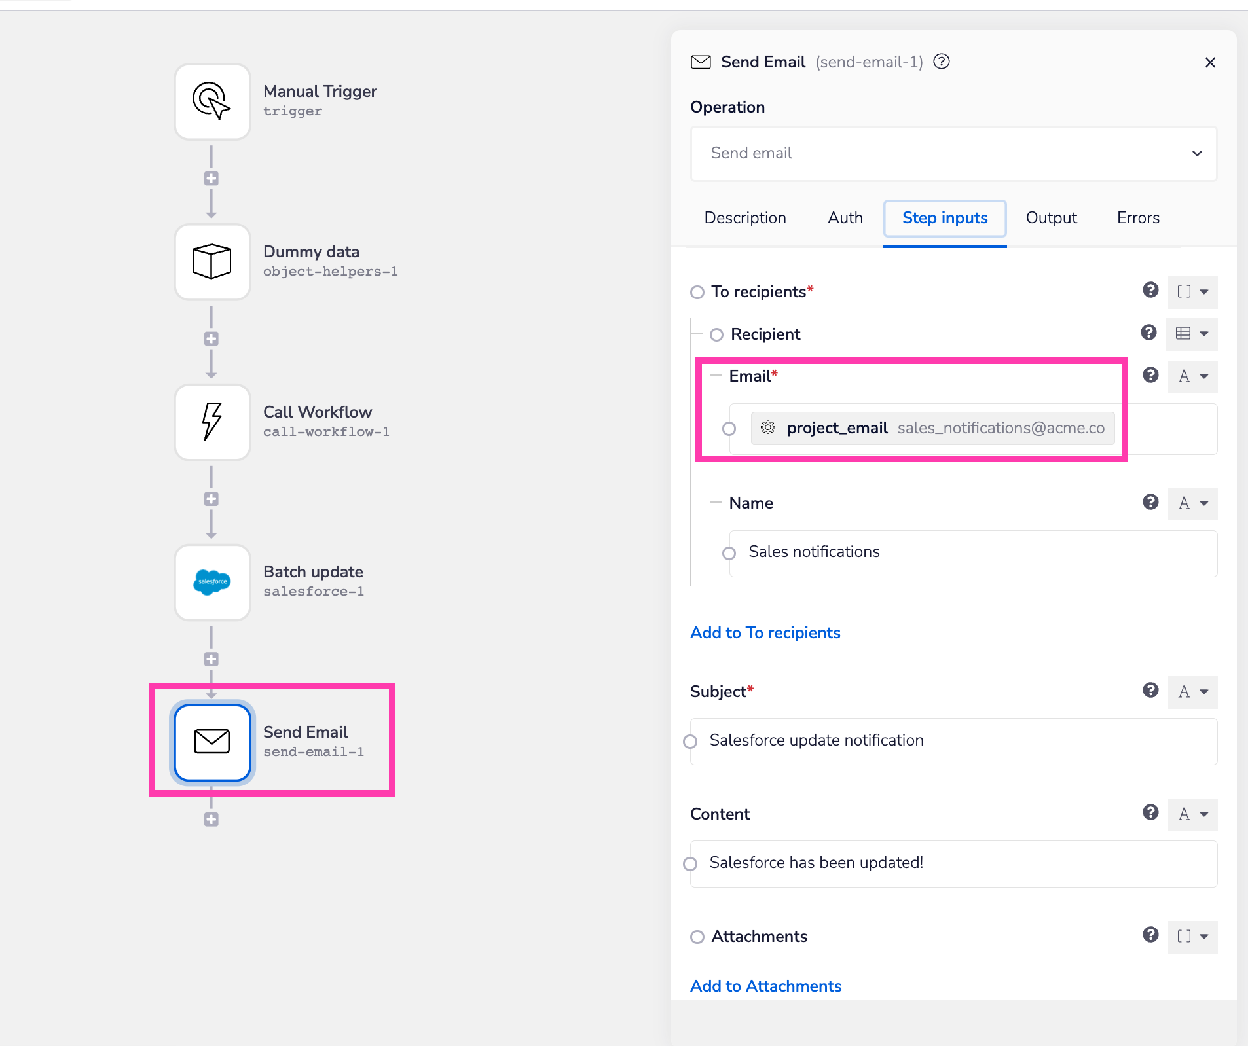This screenshot has width=1248, height=1046.
Task: Select the Manual Trigger step icon
Action: (212, 101)
